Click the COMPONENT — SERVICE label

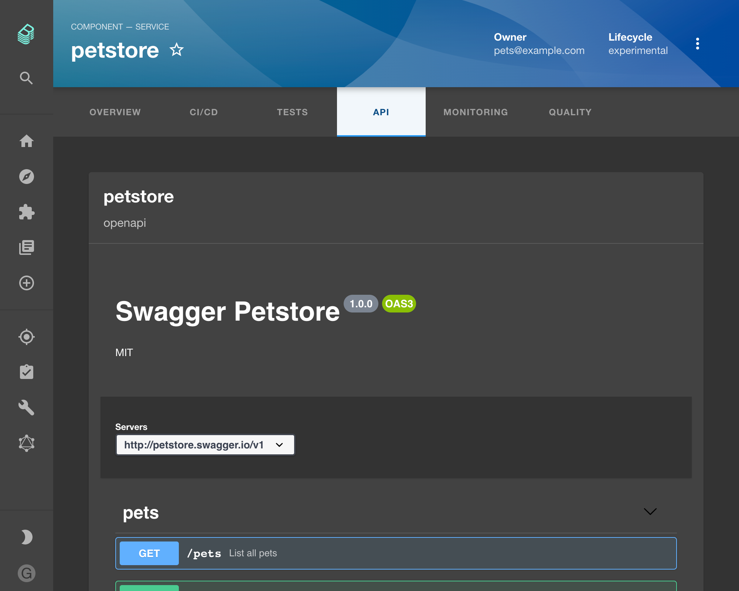pos(120,27)
